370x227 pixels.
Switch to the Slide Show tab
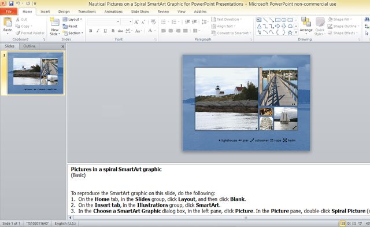pyautogui.click(x=140, y=12)
